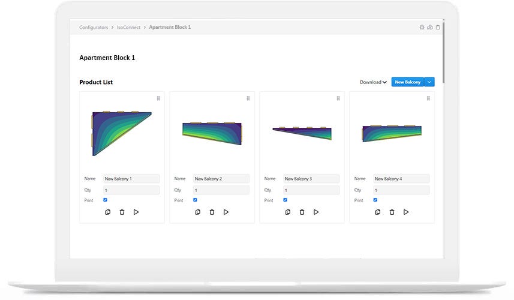This screenshot has width=514, height=300.
Task: Select New Balcony 4 preview image
Action: coord(392,133)
